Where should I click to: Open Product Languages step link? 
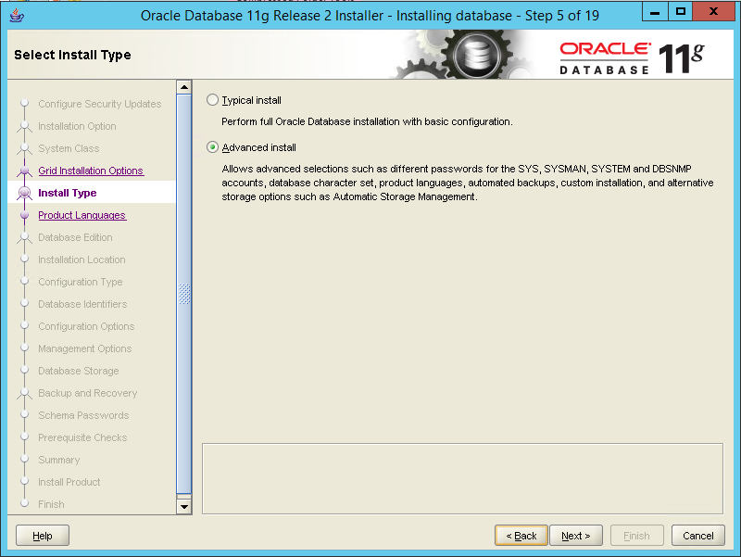[82, 215]
